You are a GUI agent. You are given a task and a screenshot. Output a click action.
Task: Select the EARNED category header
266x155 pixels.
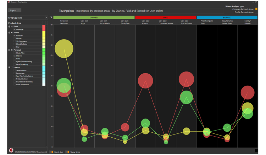tap(227, 17)
